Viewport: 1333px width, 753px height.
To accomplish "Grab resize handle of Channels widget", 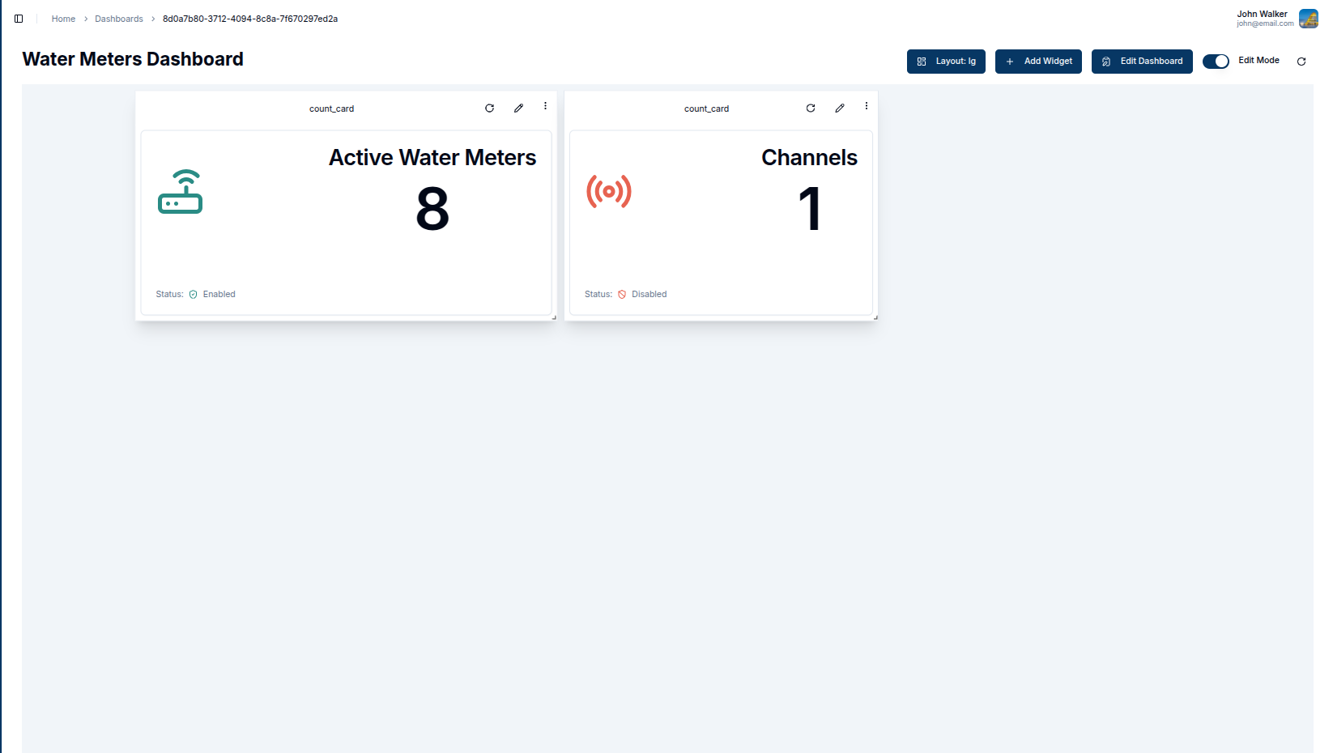I will 875,317.
